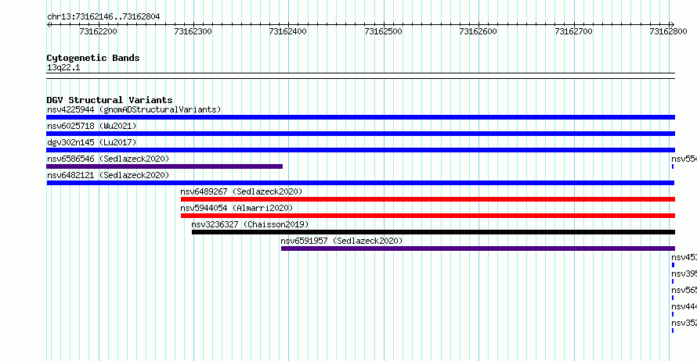The height and width of the screenshot is (361, 697).
Task: Click the DGV Structural Variants track title
Action: [110, 100]
